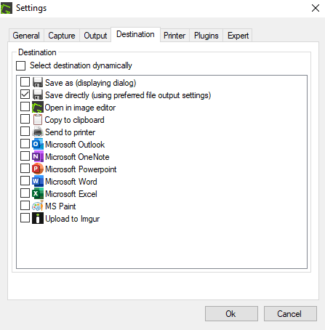Click the "Microsoft Excel" label

click(x=71, y=194)
